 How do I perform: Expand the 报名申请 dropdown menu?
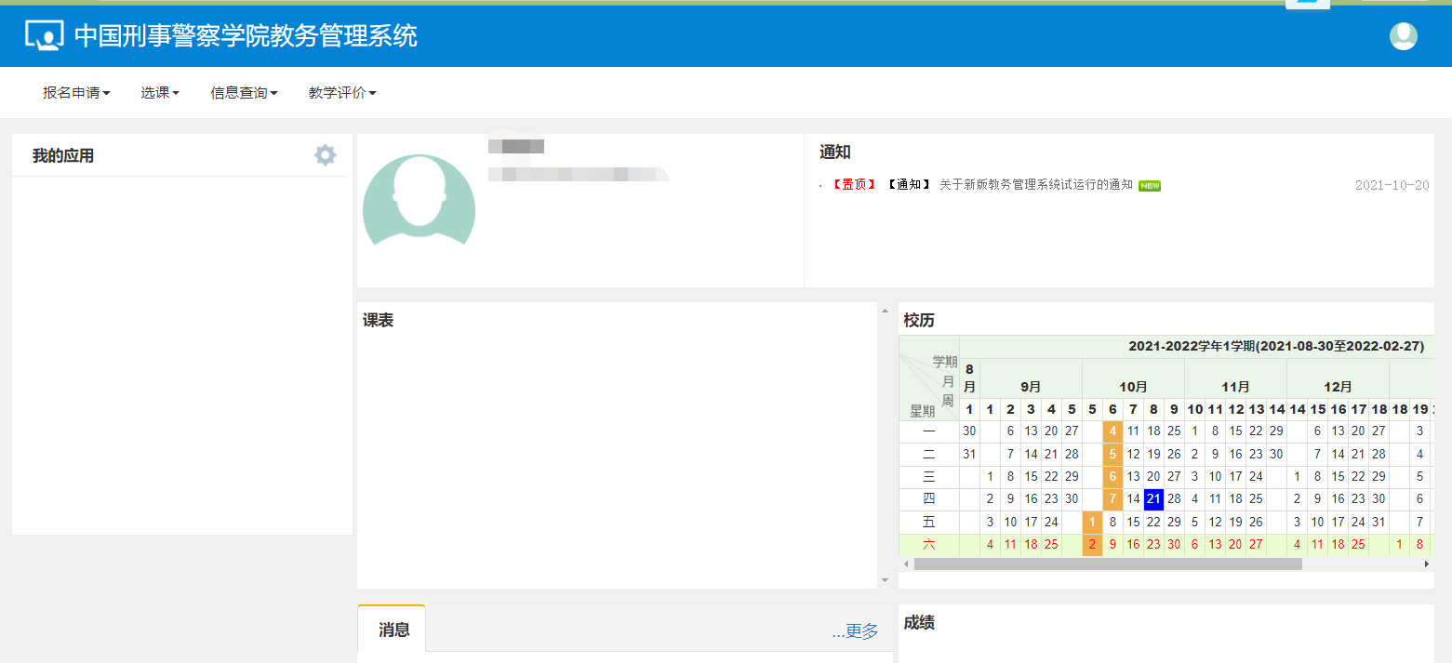coord(76,93)
